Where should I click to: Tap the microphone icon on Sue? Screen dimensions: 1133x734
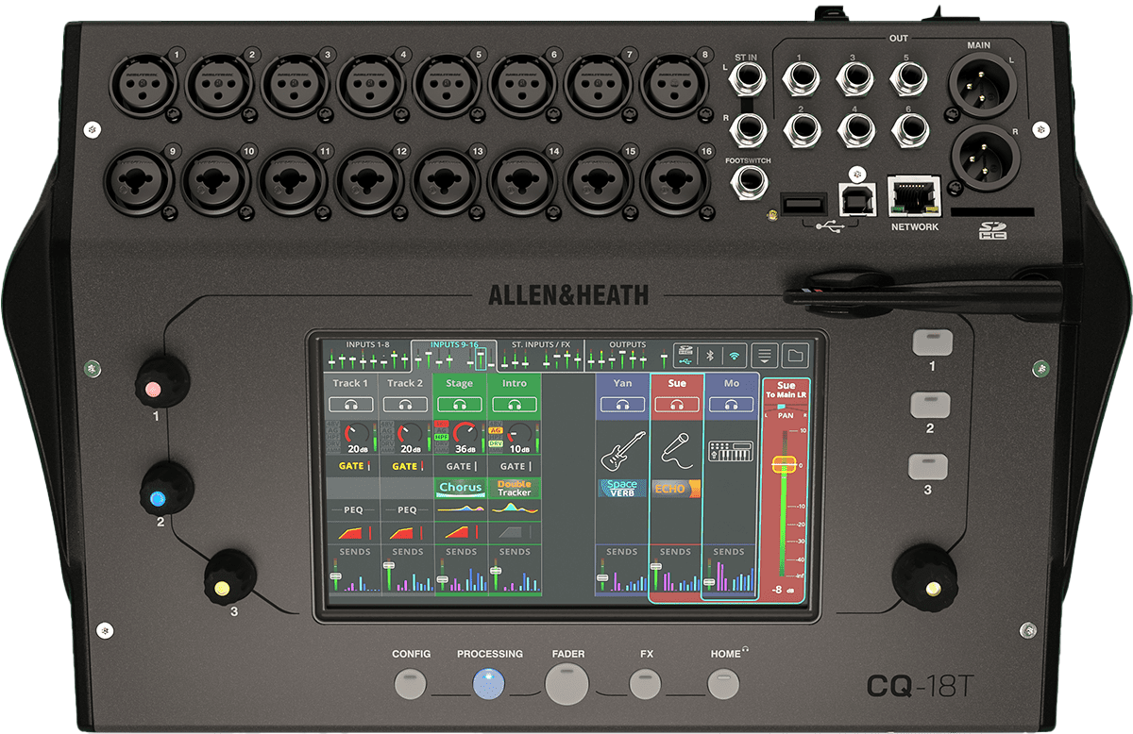pyautogui.click(x=676, y=450)
